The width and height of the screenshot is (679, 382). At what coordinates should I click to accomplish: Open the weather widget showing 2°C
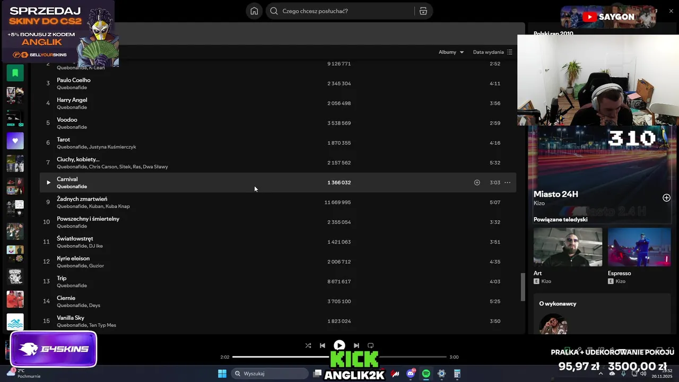[x=24, y=374]
